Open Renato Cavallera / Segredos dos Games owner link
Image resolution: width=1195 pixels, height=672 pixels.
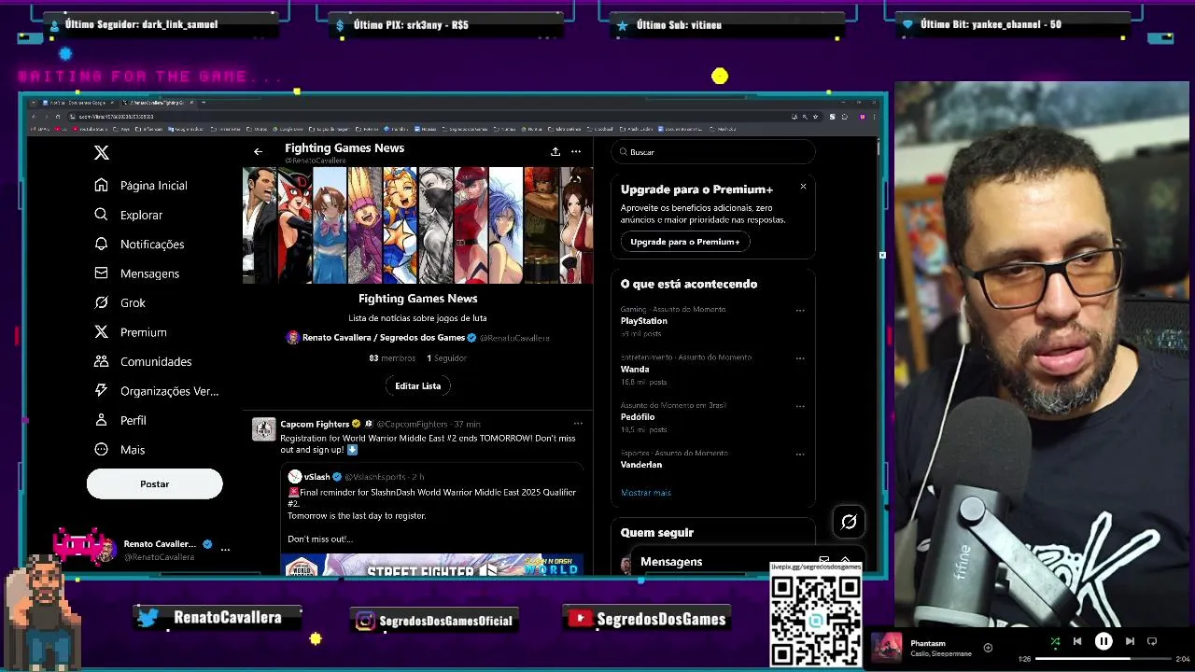coord(384,338)
